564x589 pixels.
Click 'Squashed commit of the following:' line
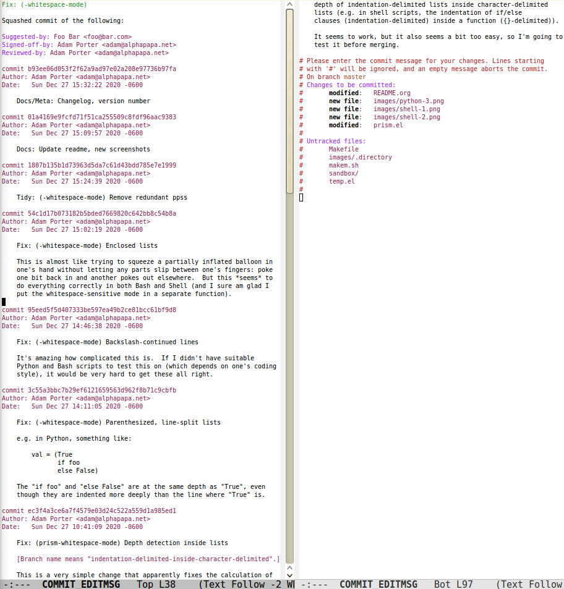(62, 20)
